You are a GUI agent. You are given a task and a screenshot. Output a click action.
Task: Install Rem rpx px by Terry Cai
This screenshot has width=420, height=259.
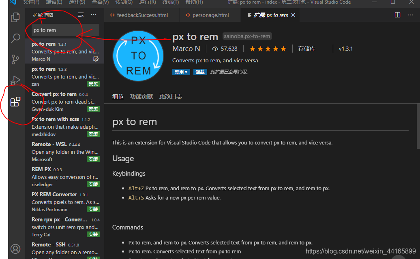(x=93, y=235)
